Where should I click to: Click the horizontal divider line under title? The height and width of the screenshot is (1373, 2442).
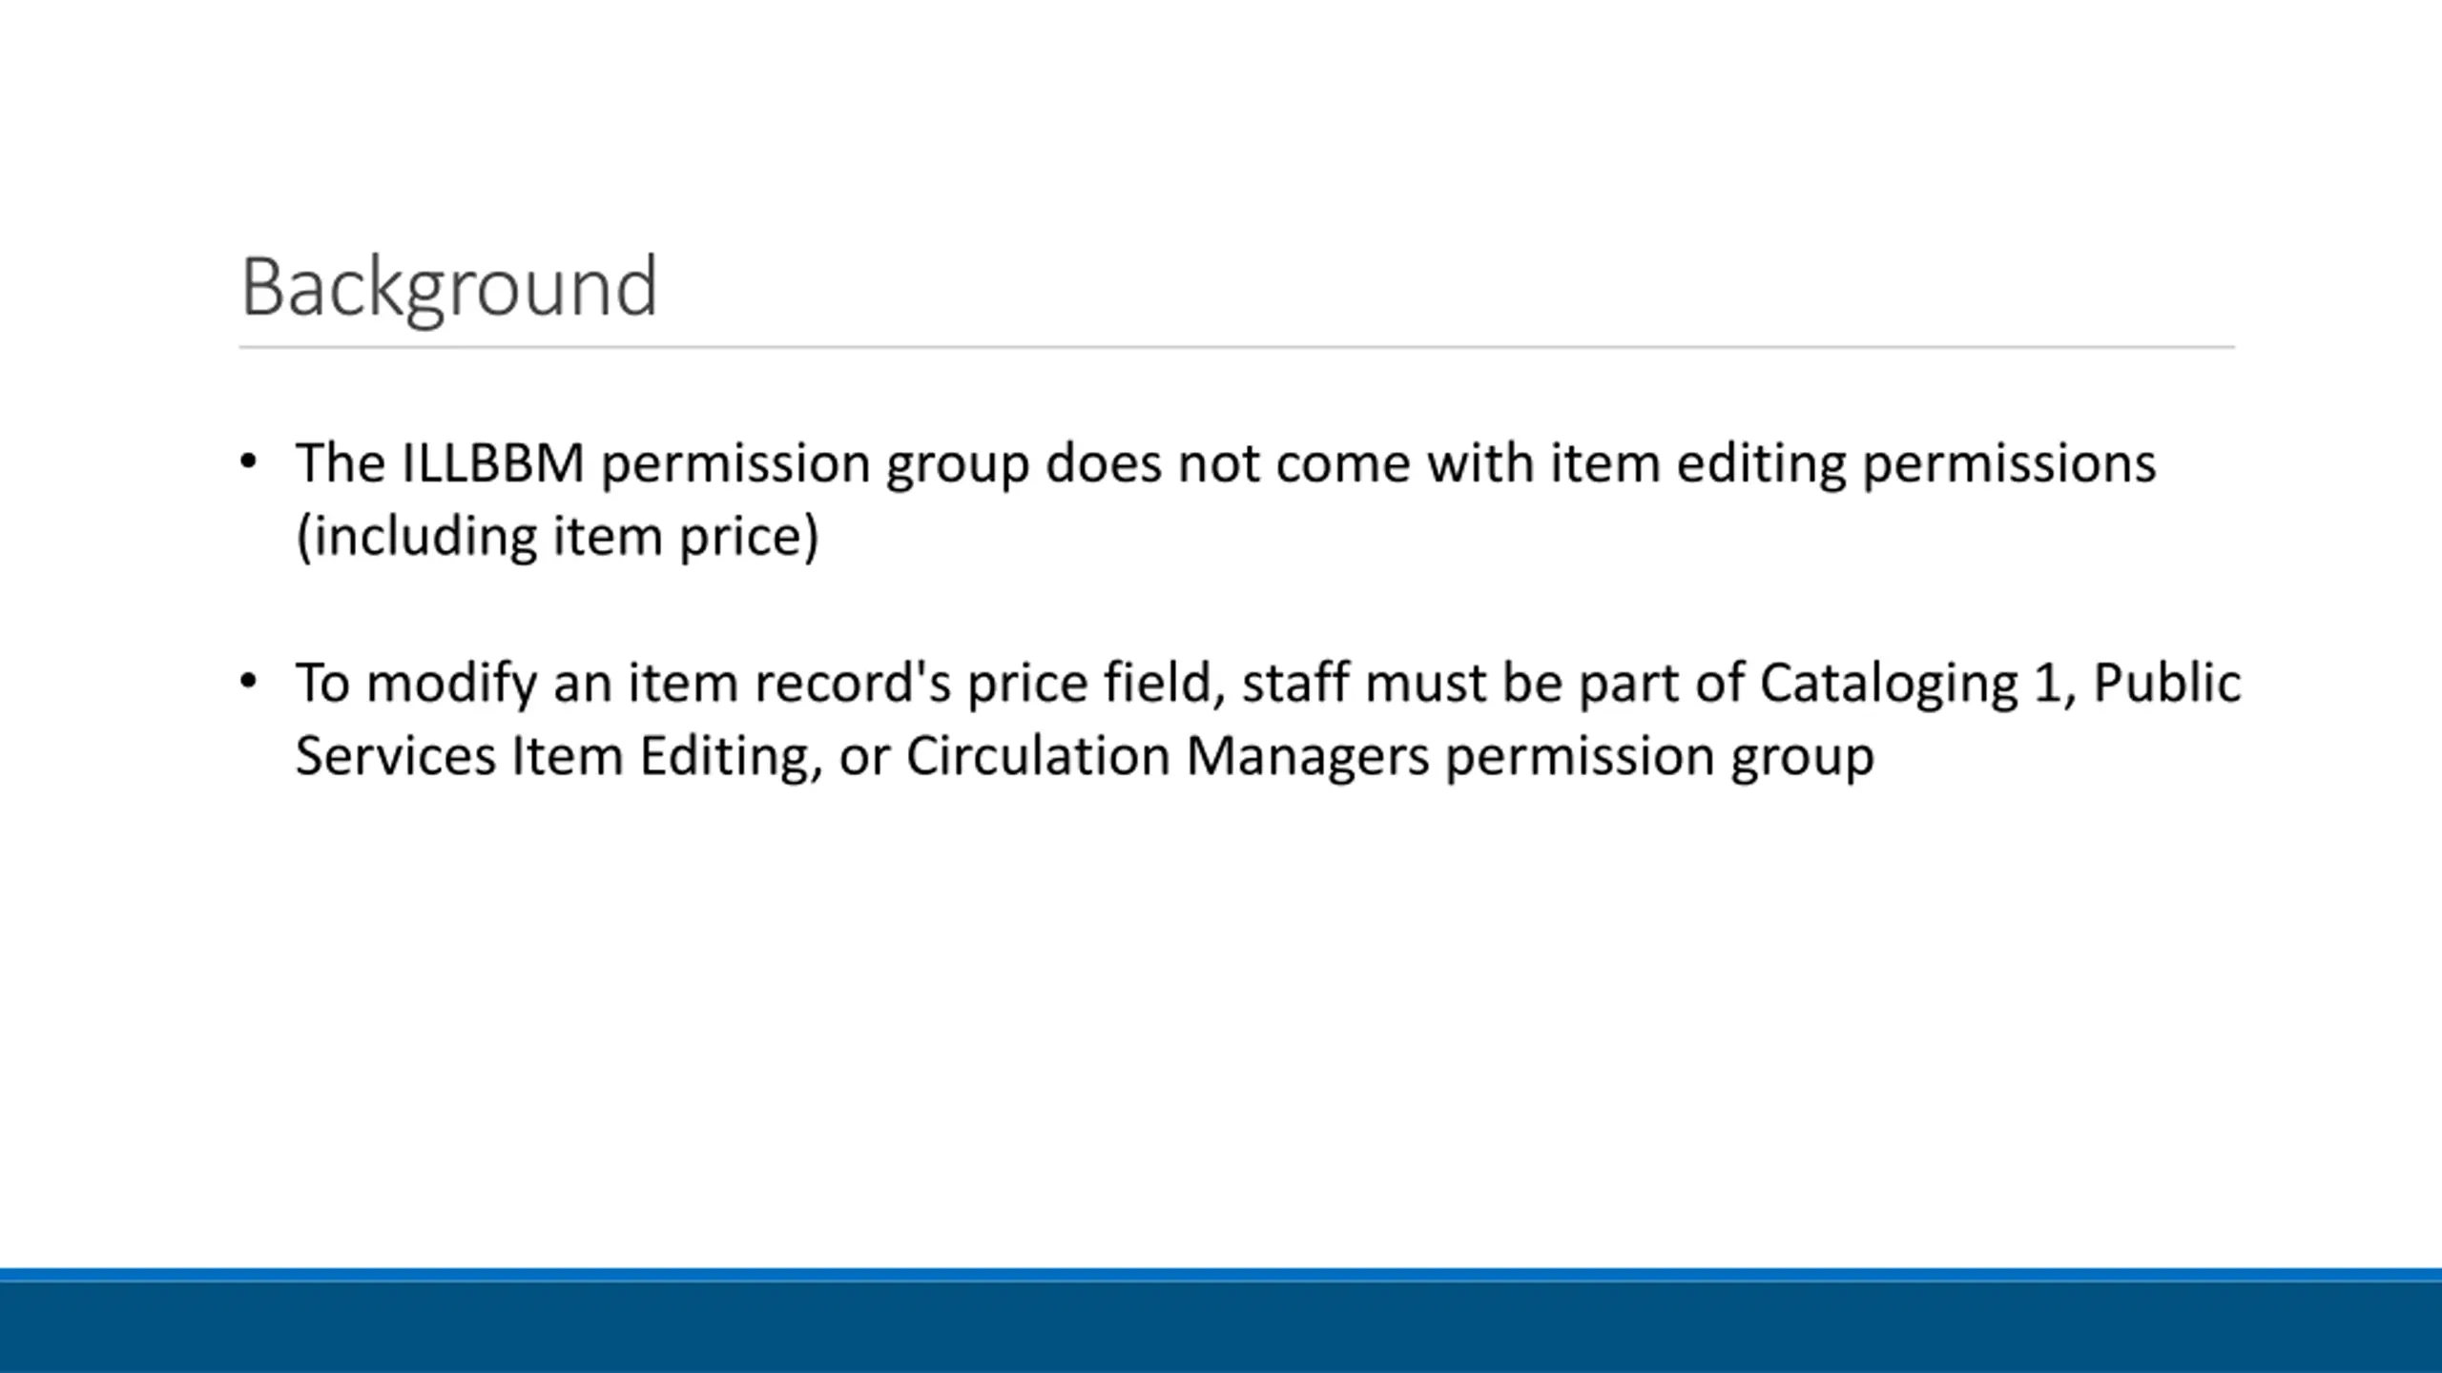point(1237,347)
